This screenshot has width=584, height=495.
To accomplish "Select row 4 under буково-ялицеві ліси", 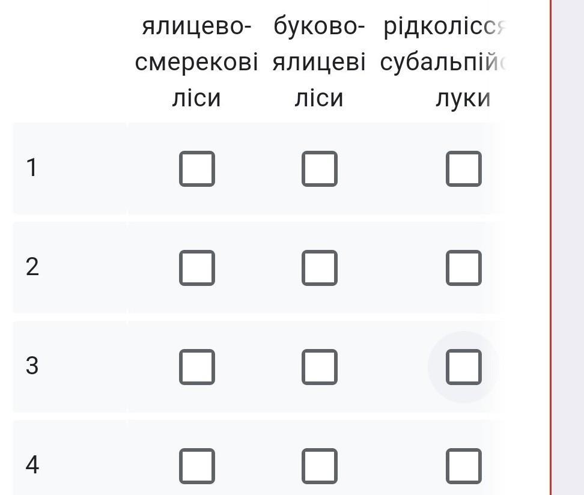I will click(x=319, y=466).
